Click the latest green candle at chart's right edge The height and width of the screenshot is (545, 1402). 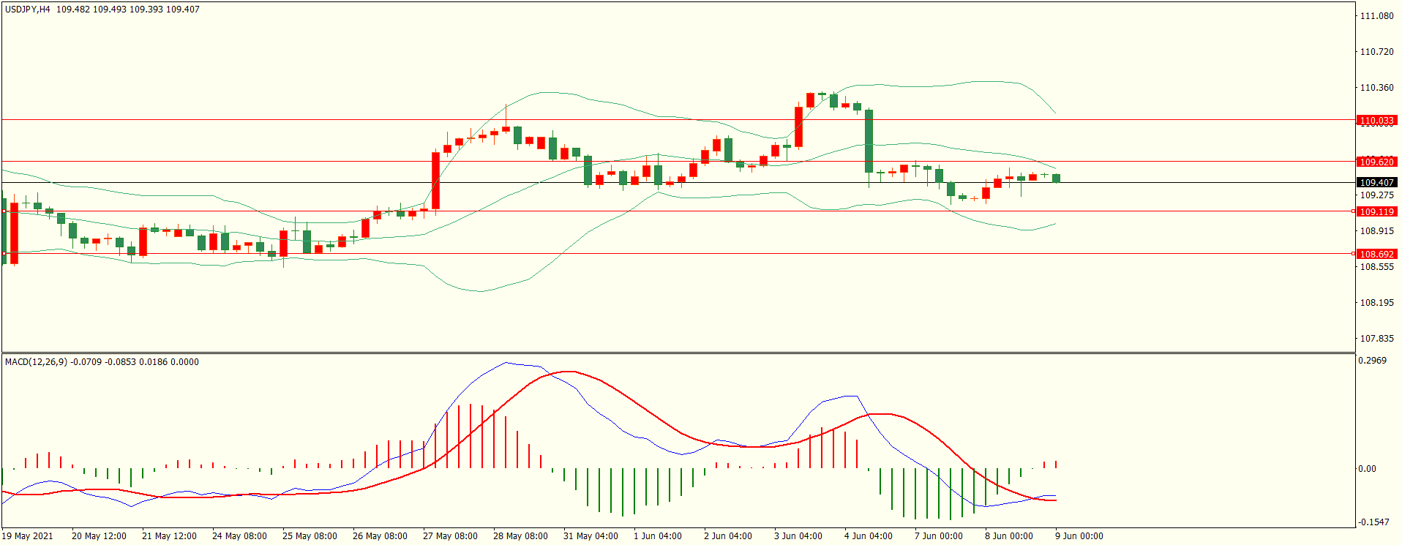[1056, 178]
